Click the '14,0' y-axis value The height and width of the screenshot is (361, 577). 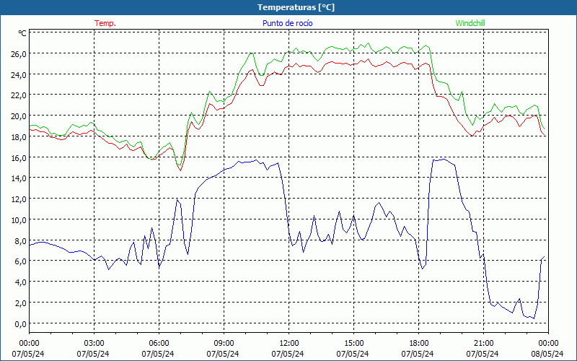(19, 178)
